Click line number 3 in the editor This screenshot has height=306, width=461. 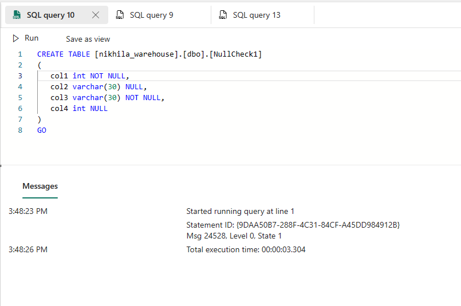[20, 76]
